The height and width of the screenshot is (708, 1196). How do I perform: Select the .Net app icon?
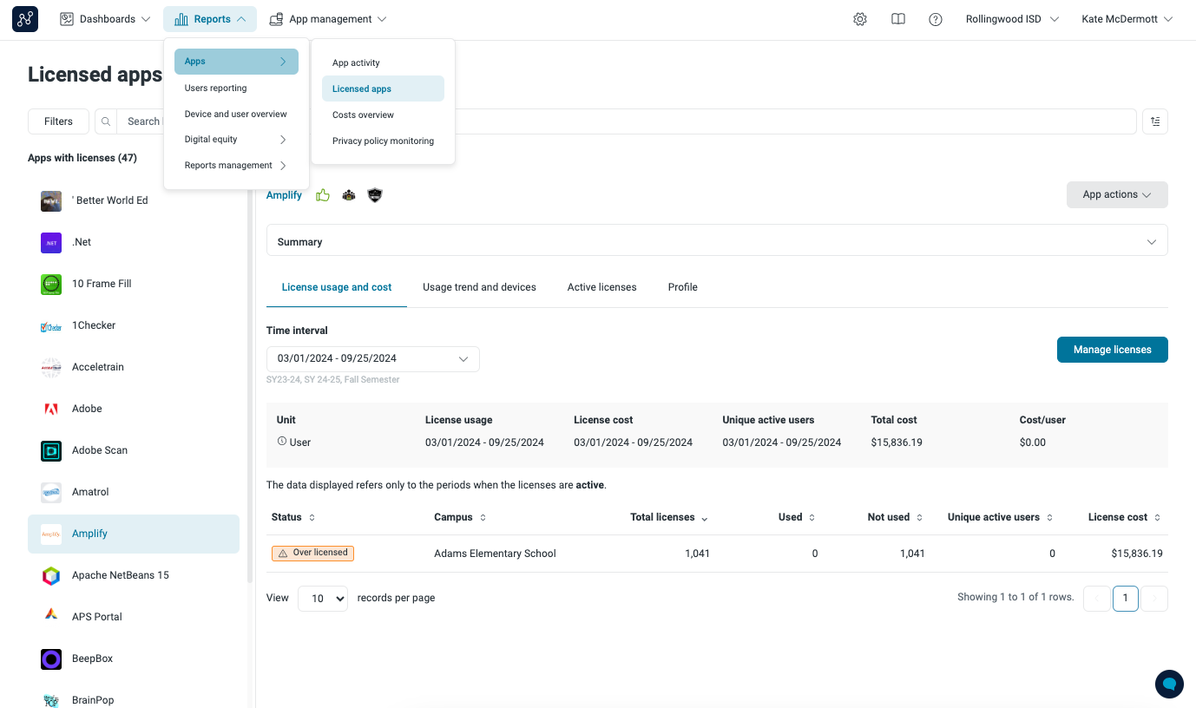click(51, 243)
